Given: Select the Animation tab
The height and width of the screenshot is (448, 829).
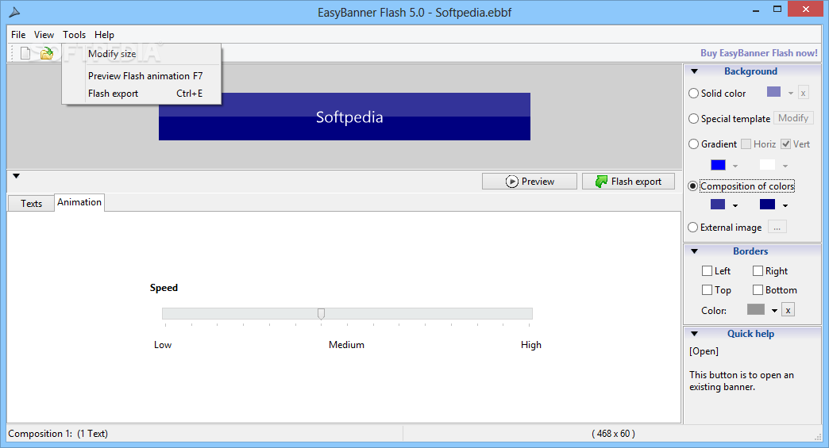Looking at the screenshot, I should (79, 202).
